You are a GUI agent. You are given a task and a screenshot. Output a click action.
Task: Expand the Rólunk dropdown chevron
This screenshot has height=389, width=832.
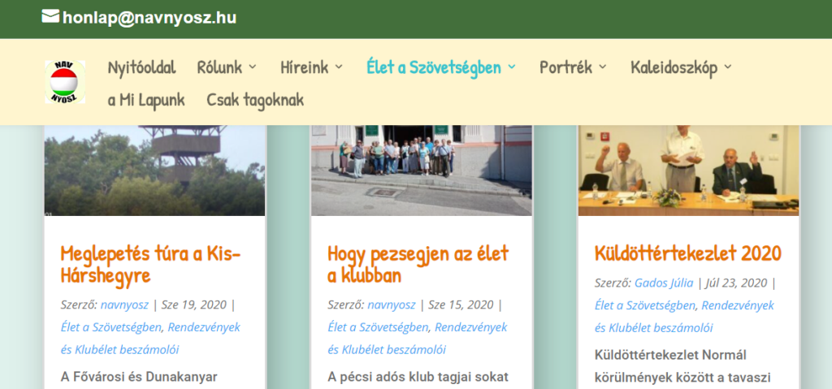point(253,67)
